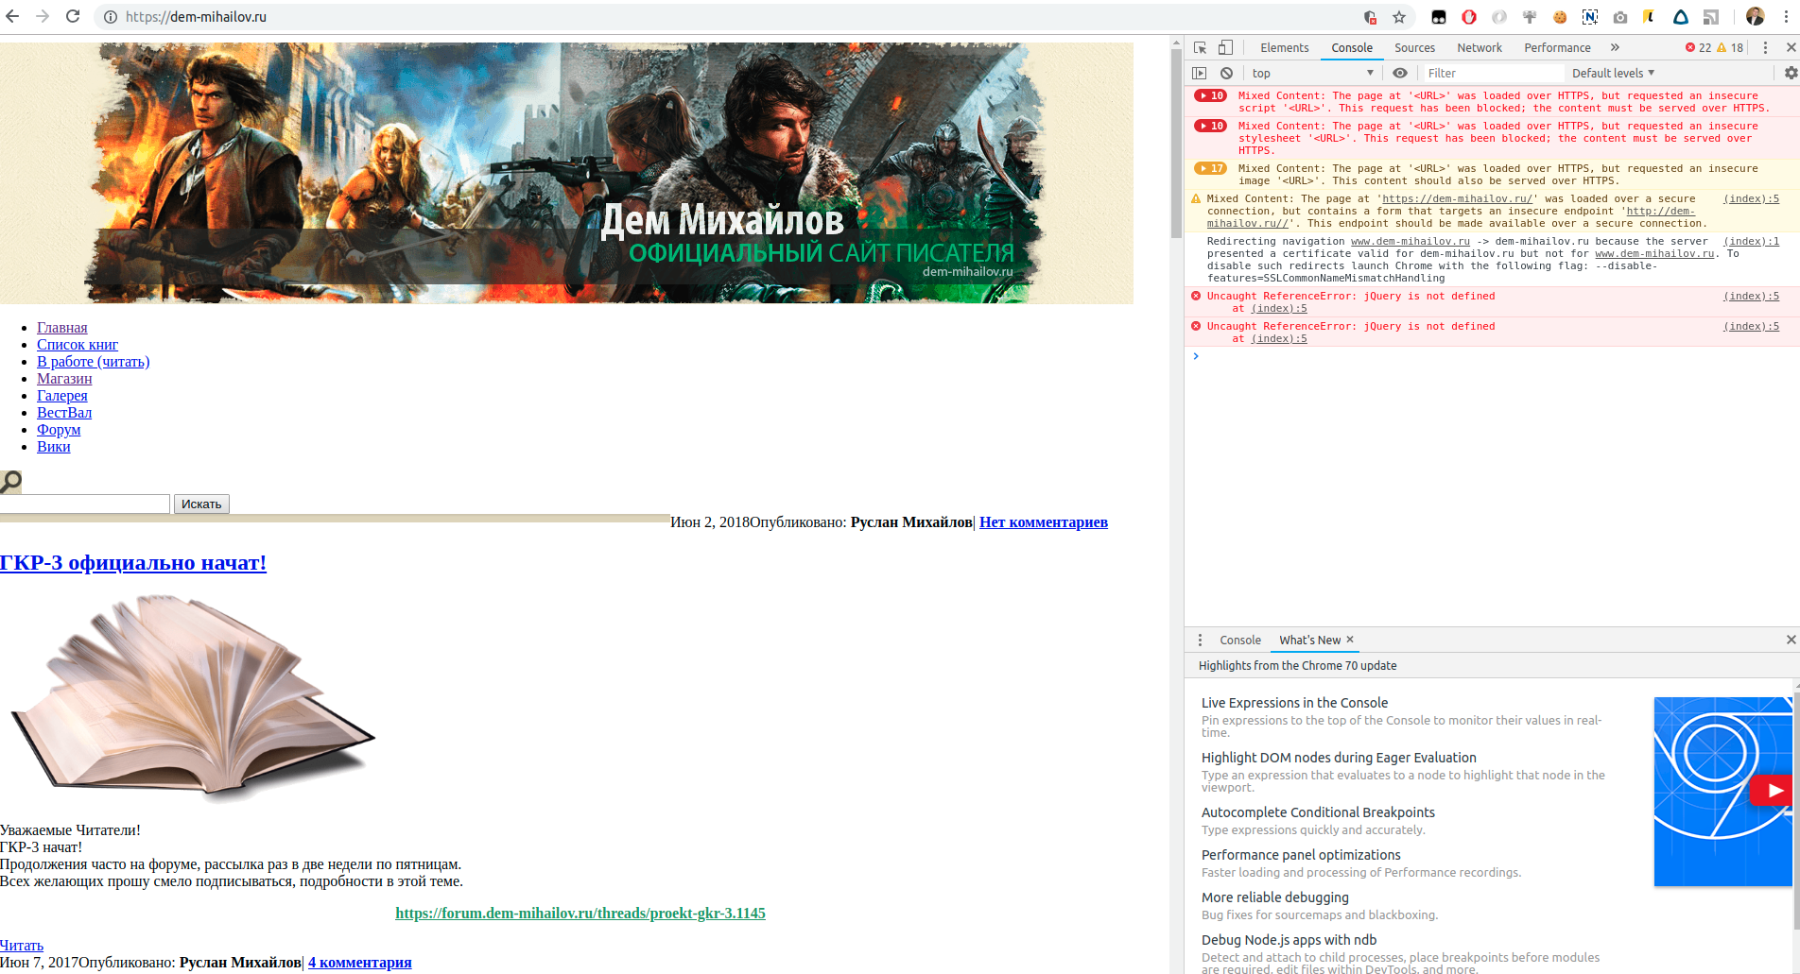The width and height of the screenshot is (1800, 974).
Task: Expand more DevTools tabs chevron
Action: 1615,47
